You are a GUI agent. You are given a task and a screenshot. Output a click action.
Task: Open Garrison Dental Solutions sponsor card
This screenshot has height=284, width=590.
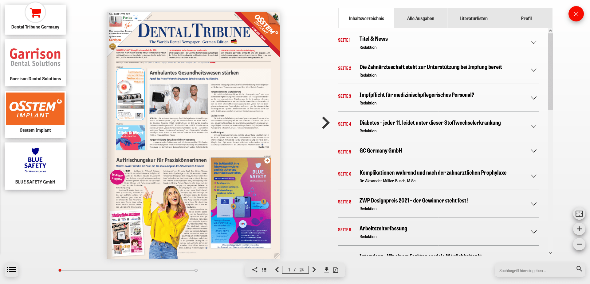click(x=35, y=62)
